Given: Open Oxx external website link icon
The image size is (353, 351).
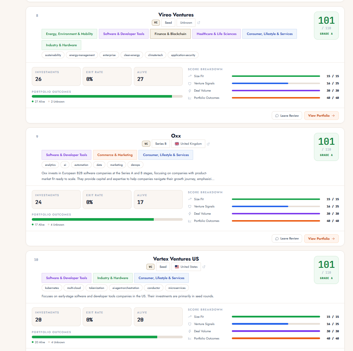Looking at the screenshot, I should (208, 144).
